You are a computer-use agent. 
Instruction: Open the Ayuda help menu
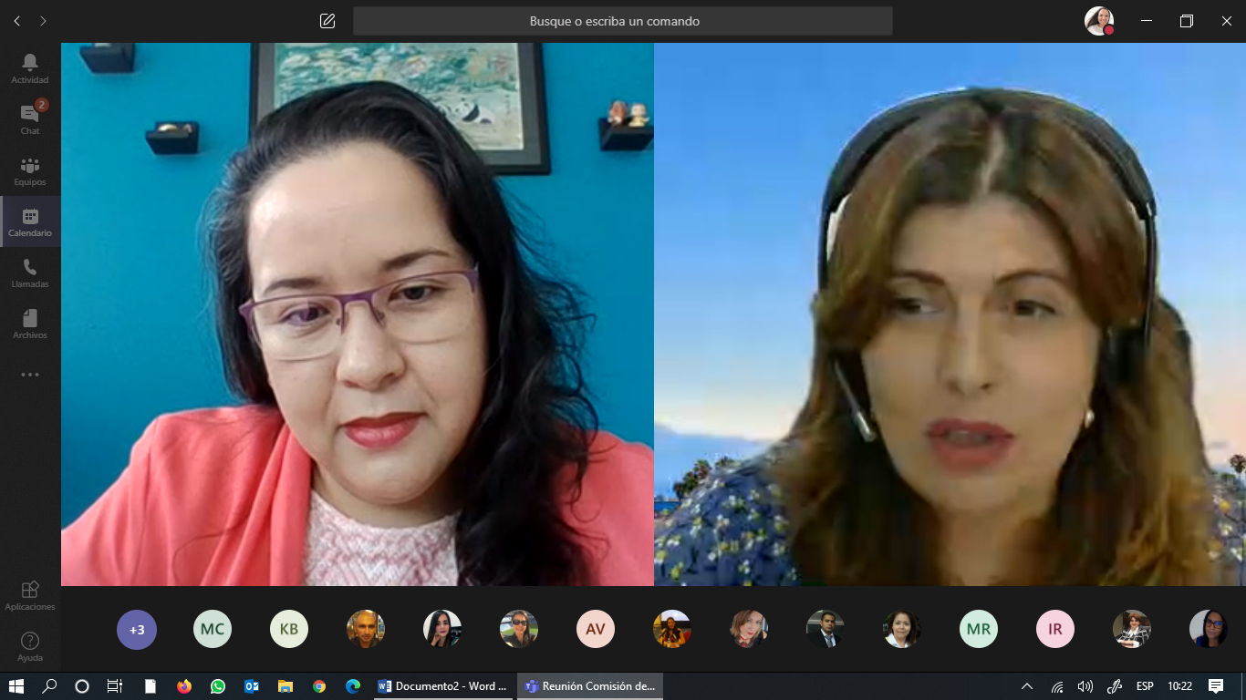pos(30,646)
